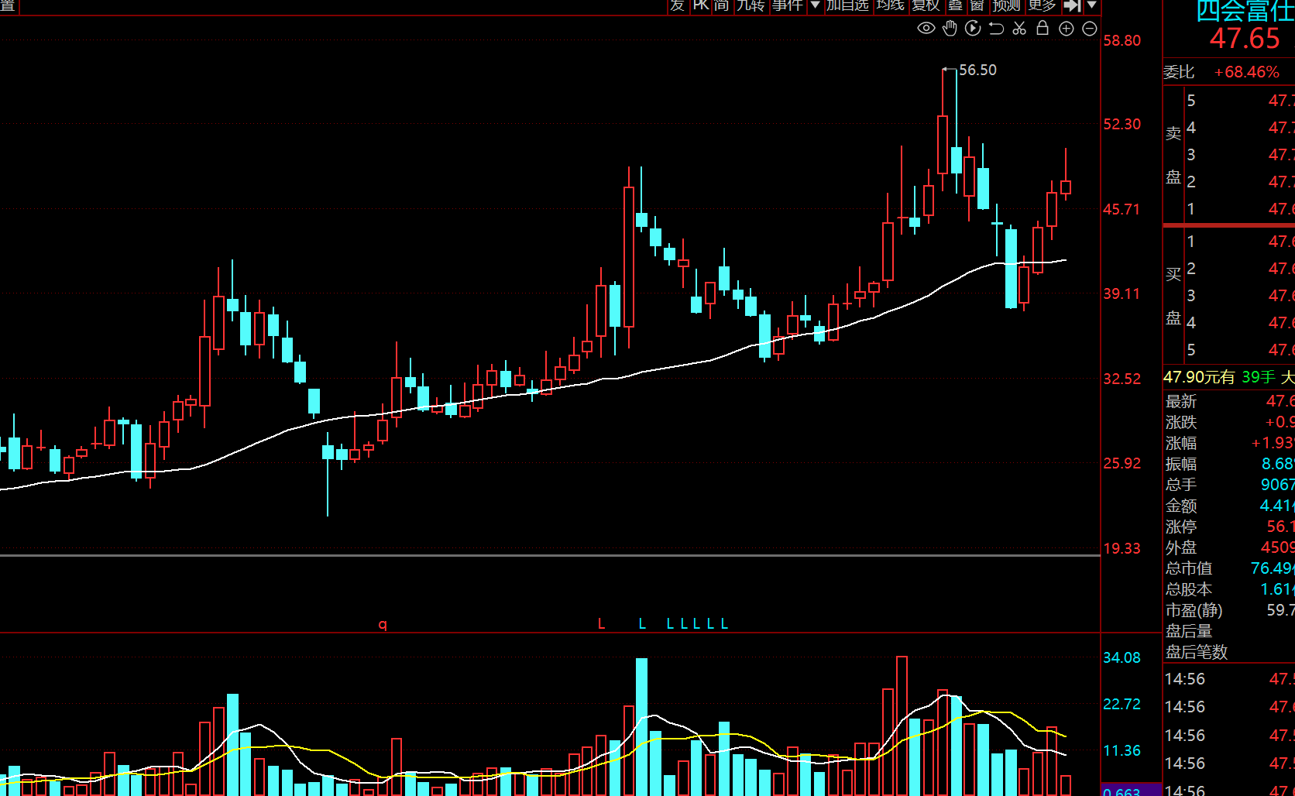The image size is (1295, 796).
Task: Click the 56.50 high price label
Action: click(x=977, y=70)
